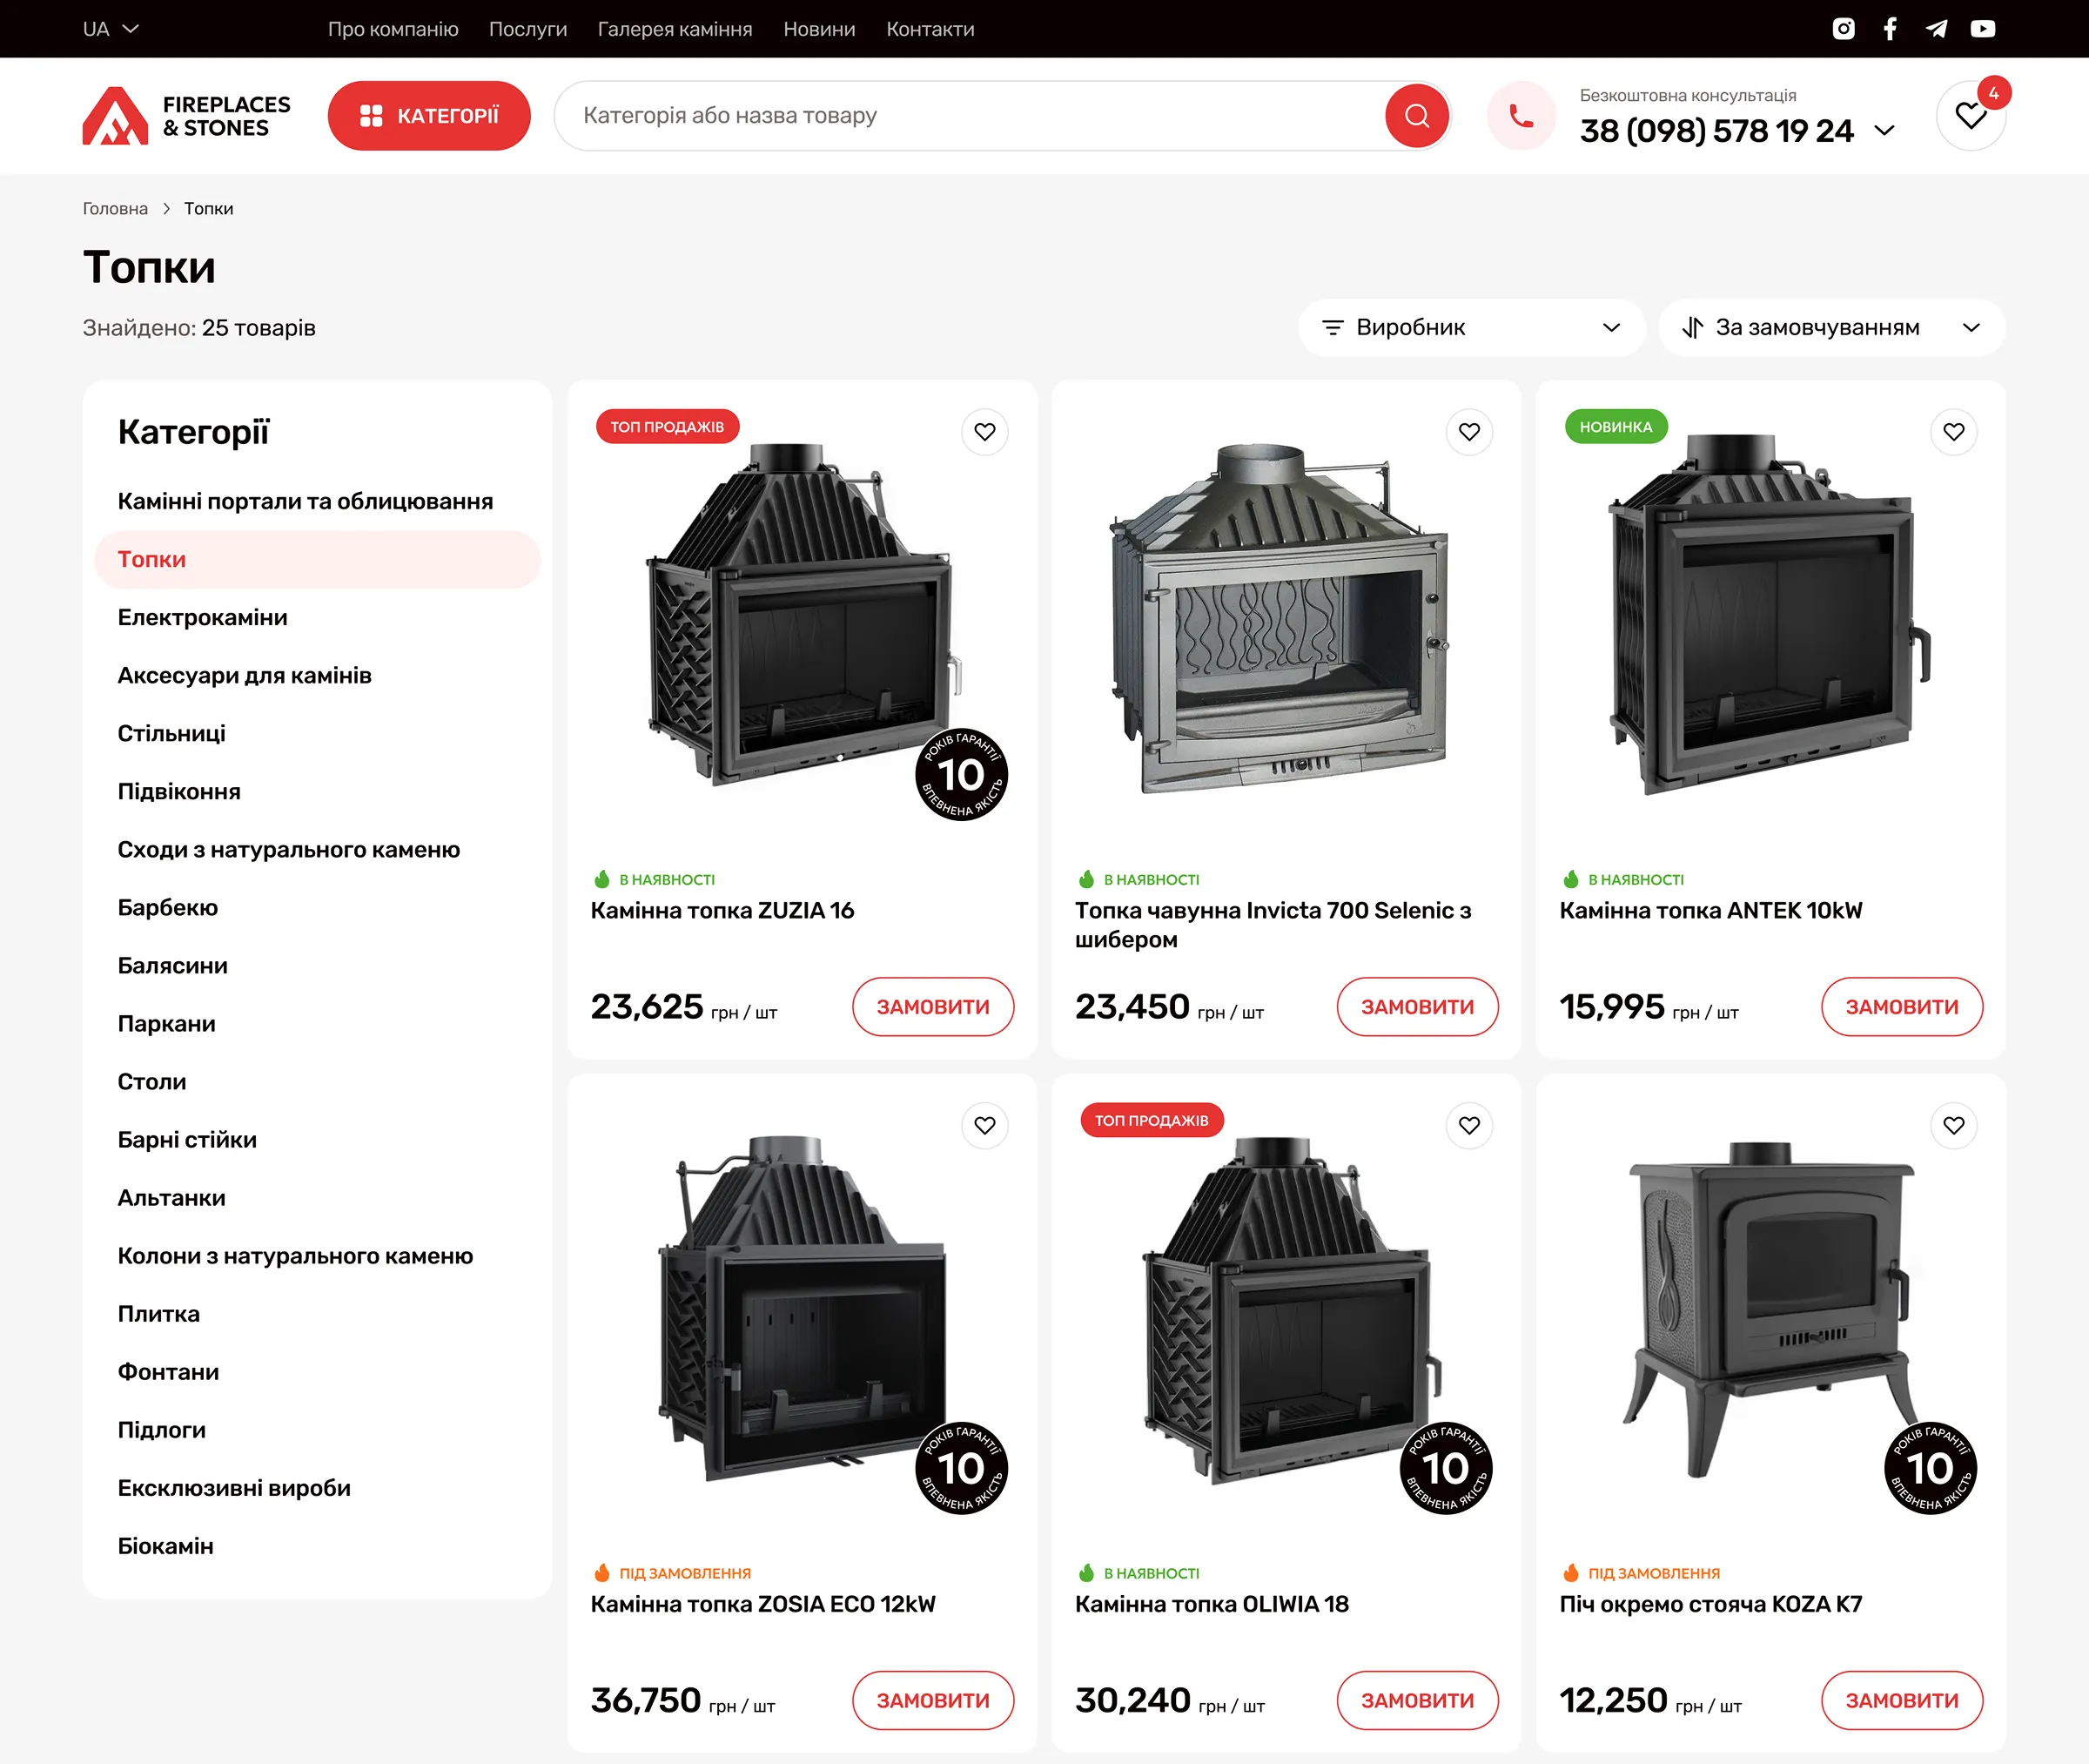The image size is (2089, 1764).
Task: Expand the phone numbers chevron
Action: click(x=1884, y=131)
